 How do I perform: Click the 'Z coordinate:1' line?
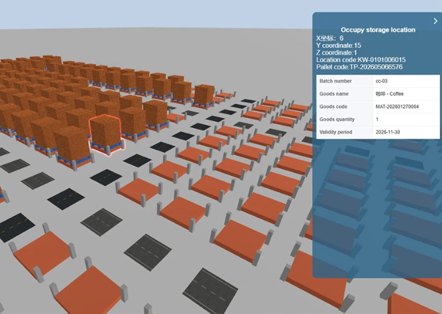pos(337,53)
